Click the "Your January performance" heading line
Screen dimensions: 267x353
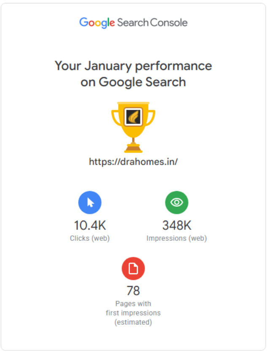133,66
